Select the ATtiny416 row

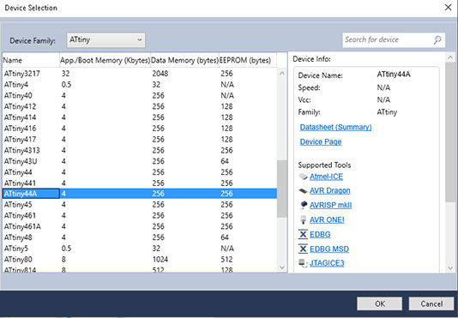click(x=140, y=129)
